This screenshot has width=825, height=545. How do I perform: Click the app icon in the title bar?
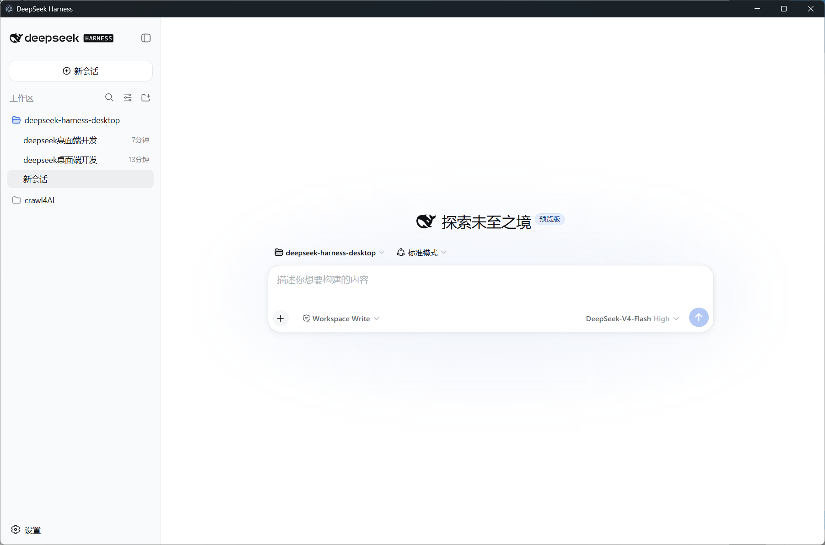click(9, 9)
